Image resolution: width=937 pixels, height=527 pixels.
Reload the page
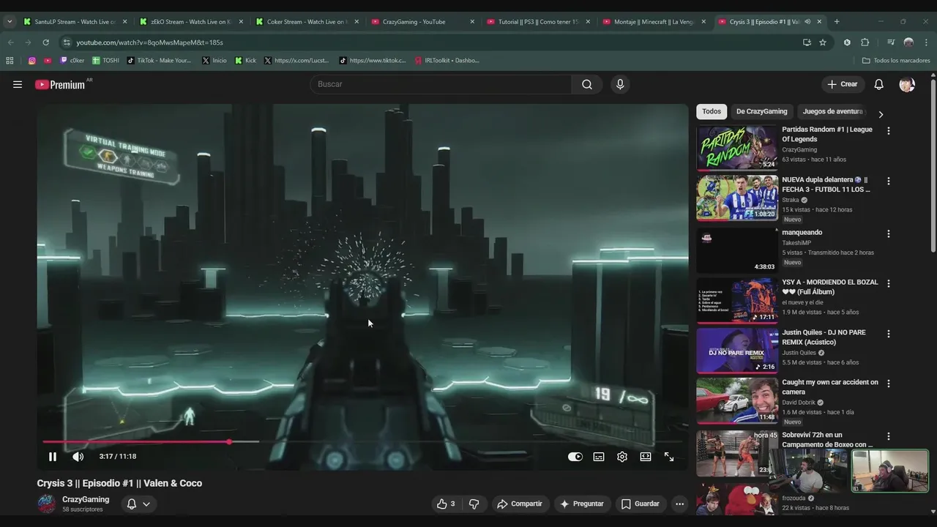pos(45,42)
